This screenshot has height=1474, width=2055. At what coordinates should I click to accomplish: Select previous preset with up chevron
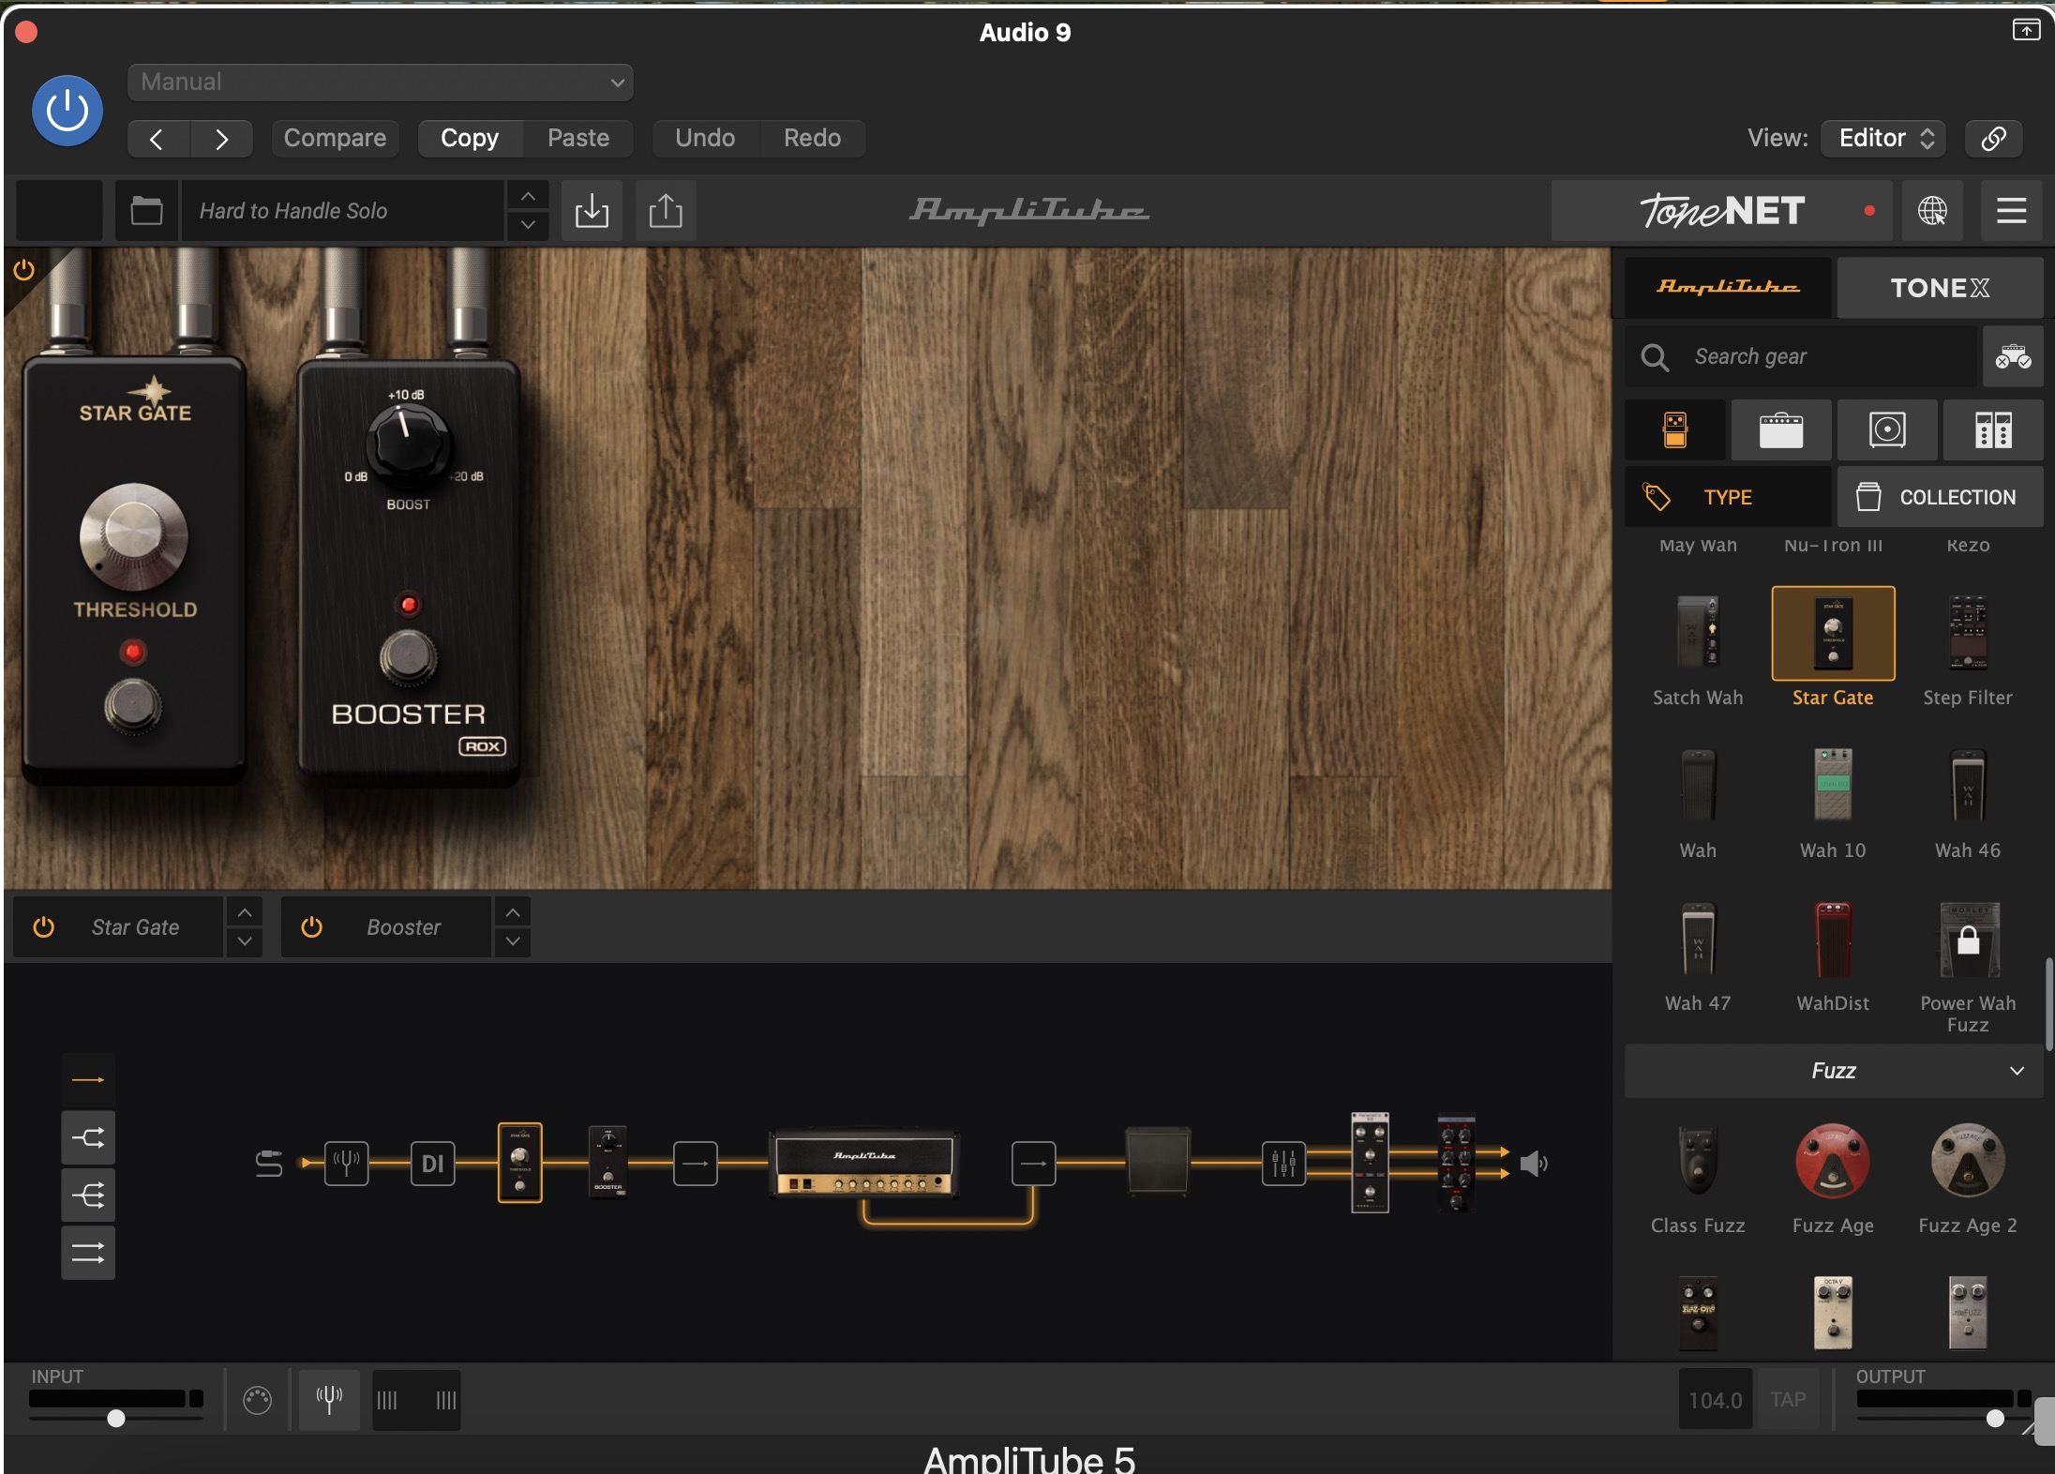(528, 196)
